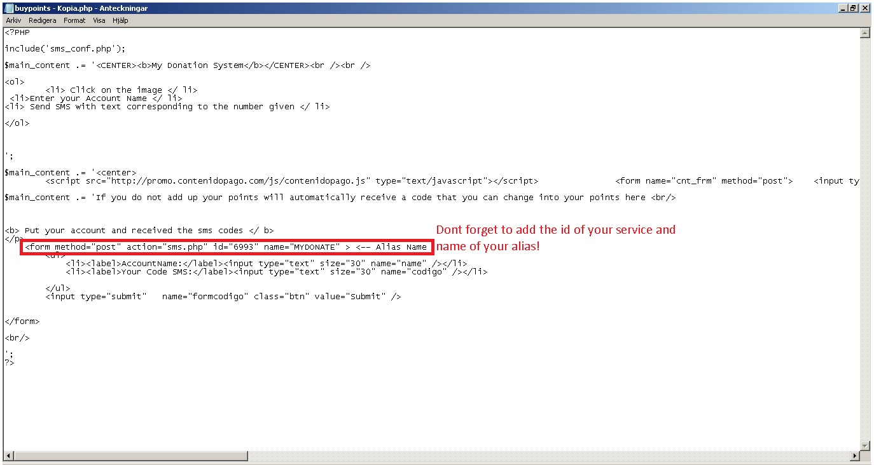
Task: Restore down the Anteckningar window
Action: click(853, 8)
